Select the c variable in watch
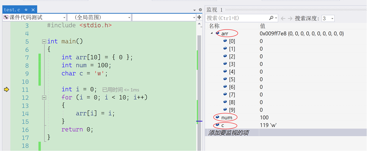Image resolution: width=367 pixels, height=153 pixels. tap(222, 125)
